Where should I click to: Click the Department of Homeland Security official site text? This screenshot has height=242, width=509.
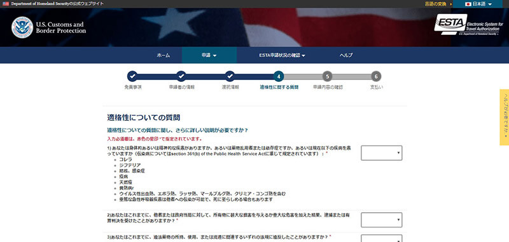pyautogui.click(x=57, y=4)
